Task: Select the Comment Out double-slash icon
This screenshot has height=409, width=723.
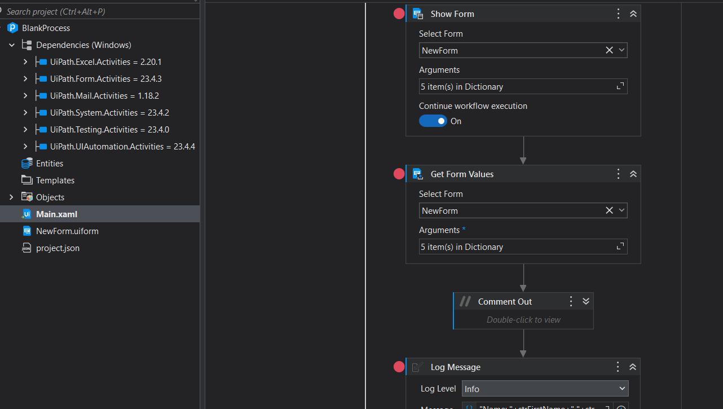Action: point(465,302)
